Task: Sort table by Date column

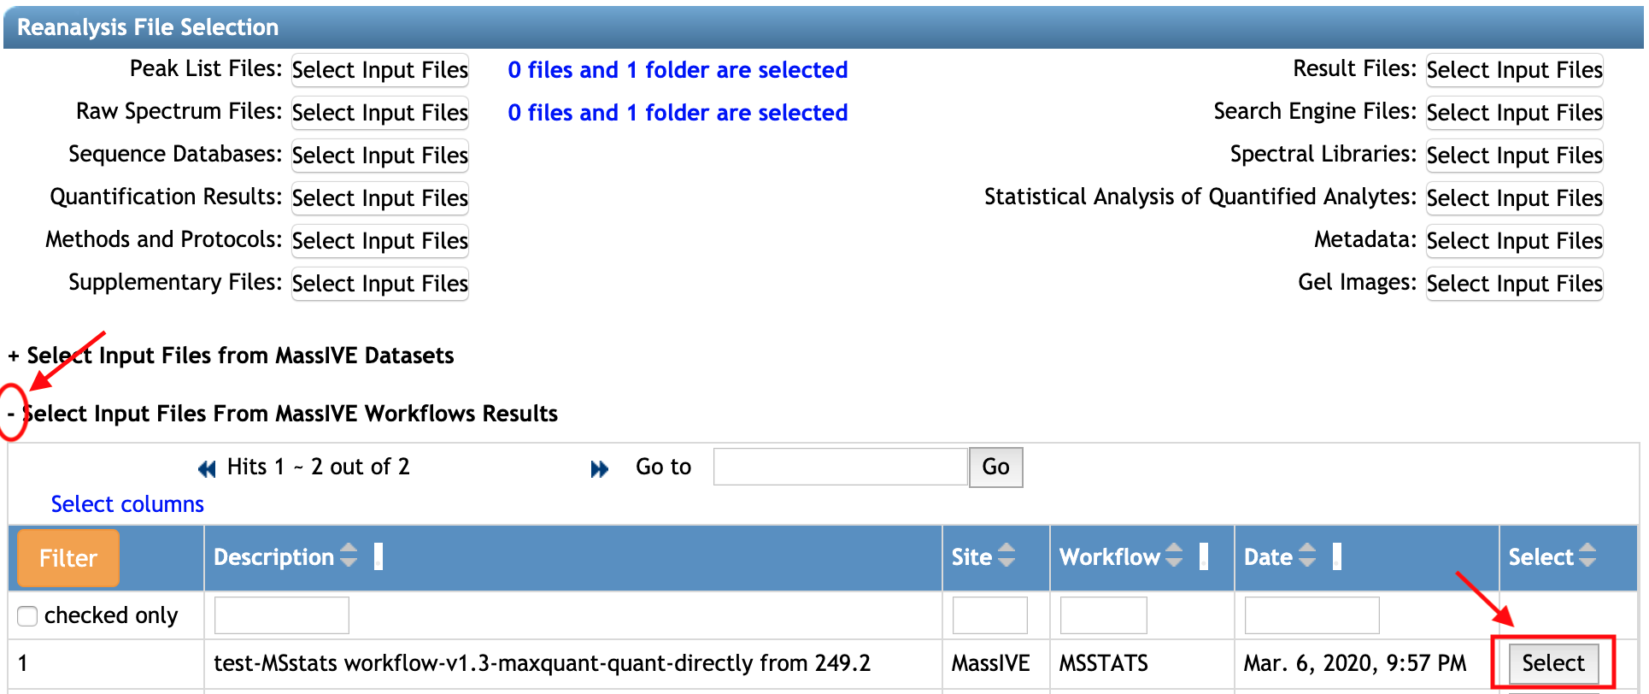Action: pyautogui.click(x=1306, y=556)
